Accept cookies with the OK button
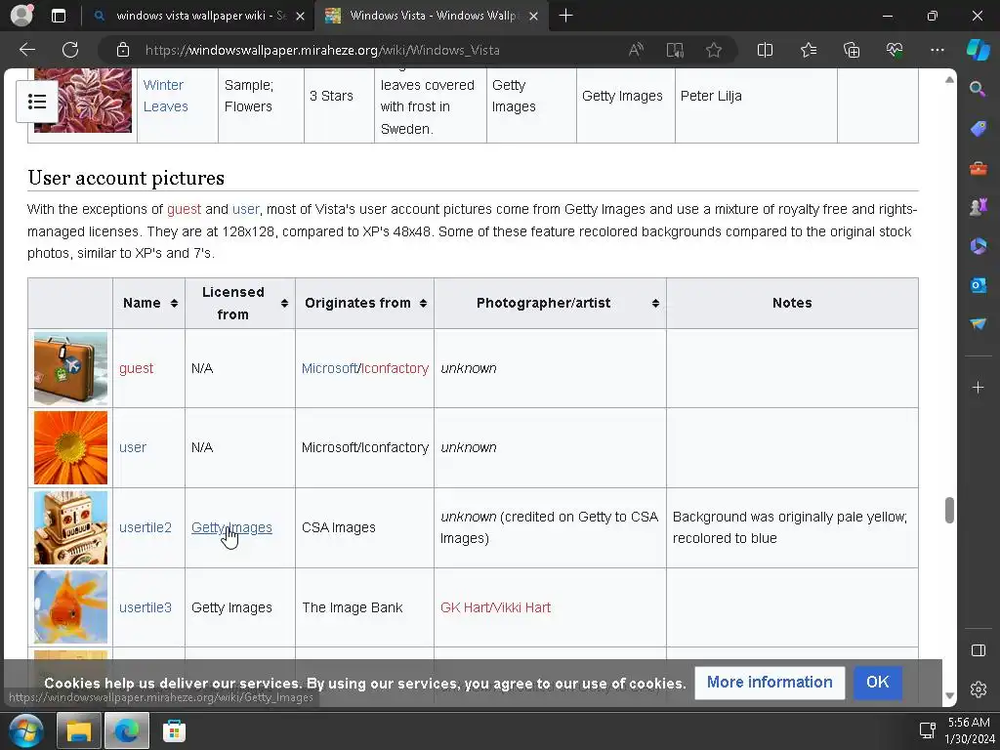This screenshot has width=1000, height=750. pos(878,683)
